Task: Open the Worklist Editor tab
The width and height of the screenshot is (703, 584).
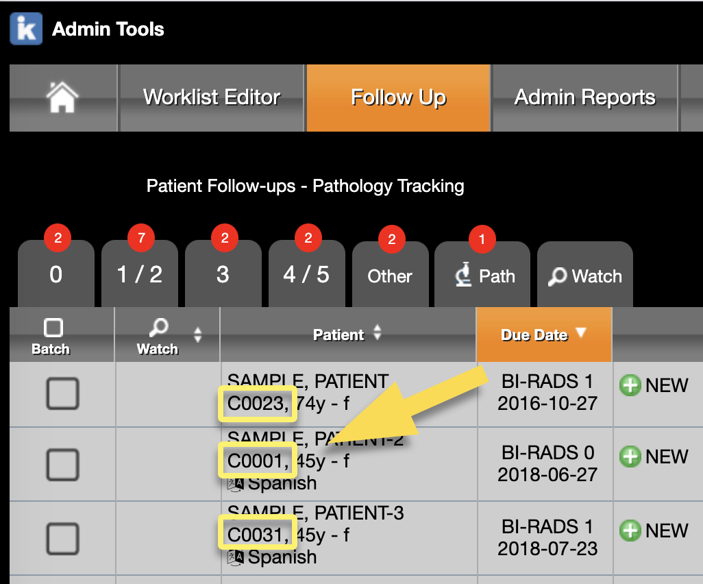Action: coord(212,97)
